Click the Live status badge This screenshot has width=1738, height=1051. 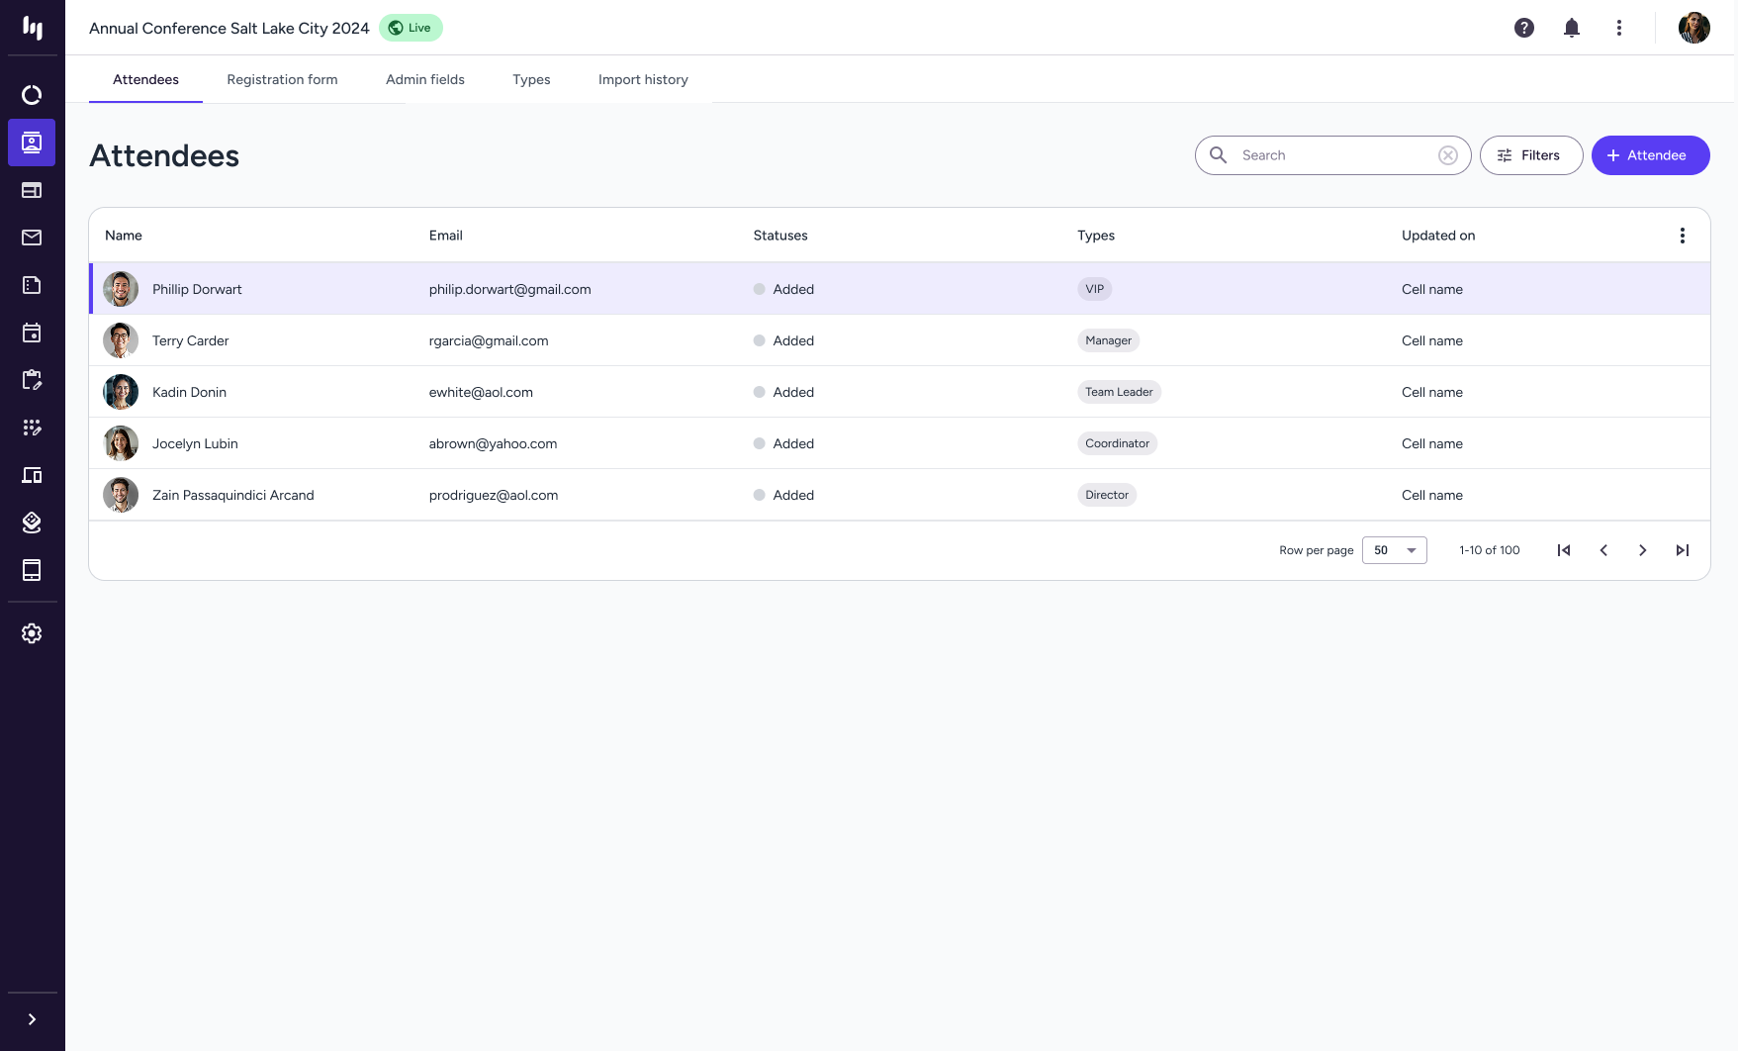[411, 28]
